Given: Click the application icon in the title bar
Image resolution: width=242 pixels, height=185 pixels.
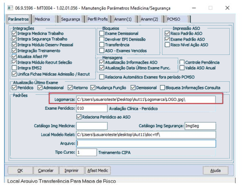Looking at the screenshot, I should pos(10,8).
